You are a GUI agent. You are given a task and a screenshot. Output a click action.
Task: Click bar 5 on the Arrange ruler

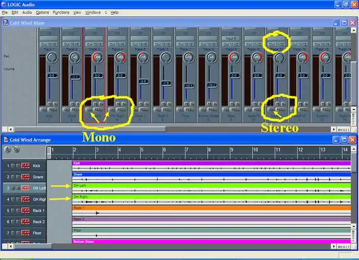click(142, 150)
